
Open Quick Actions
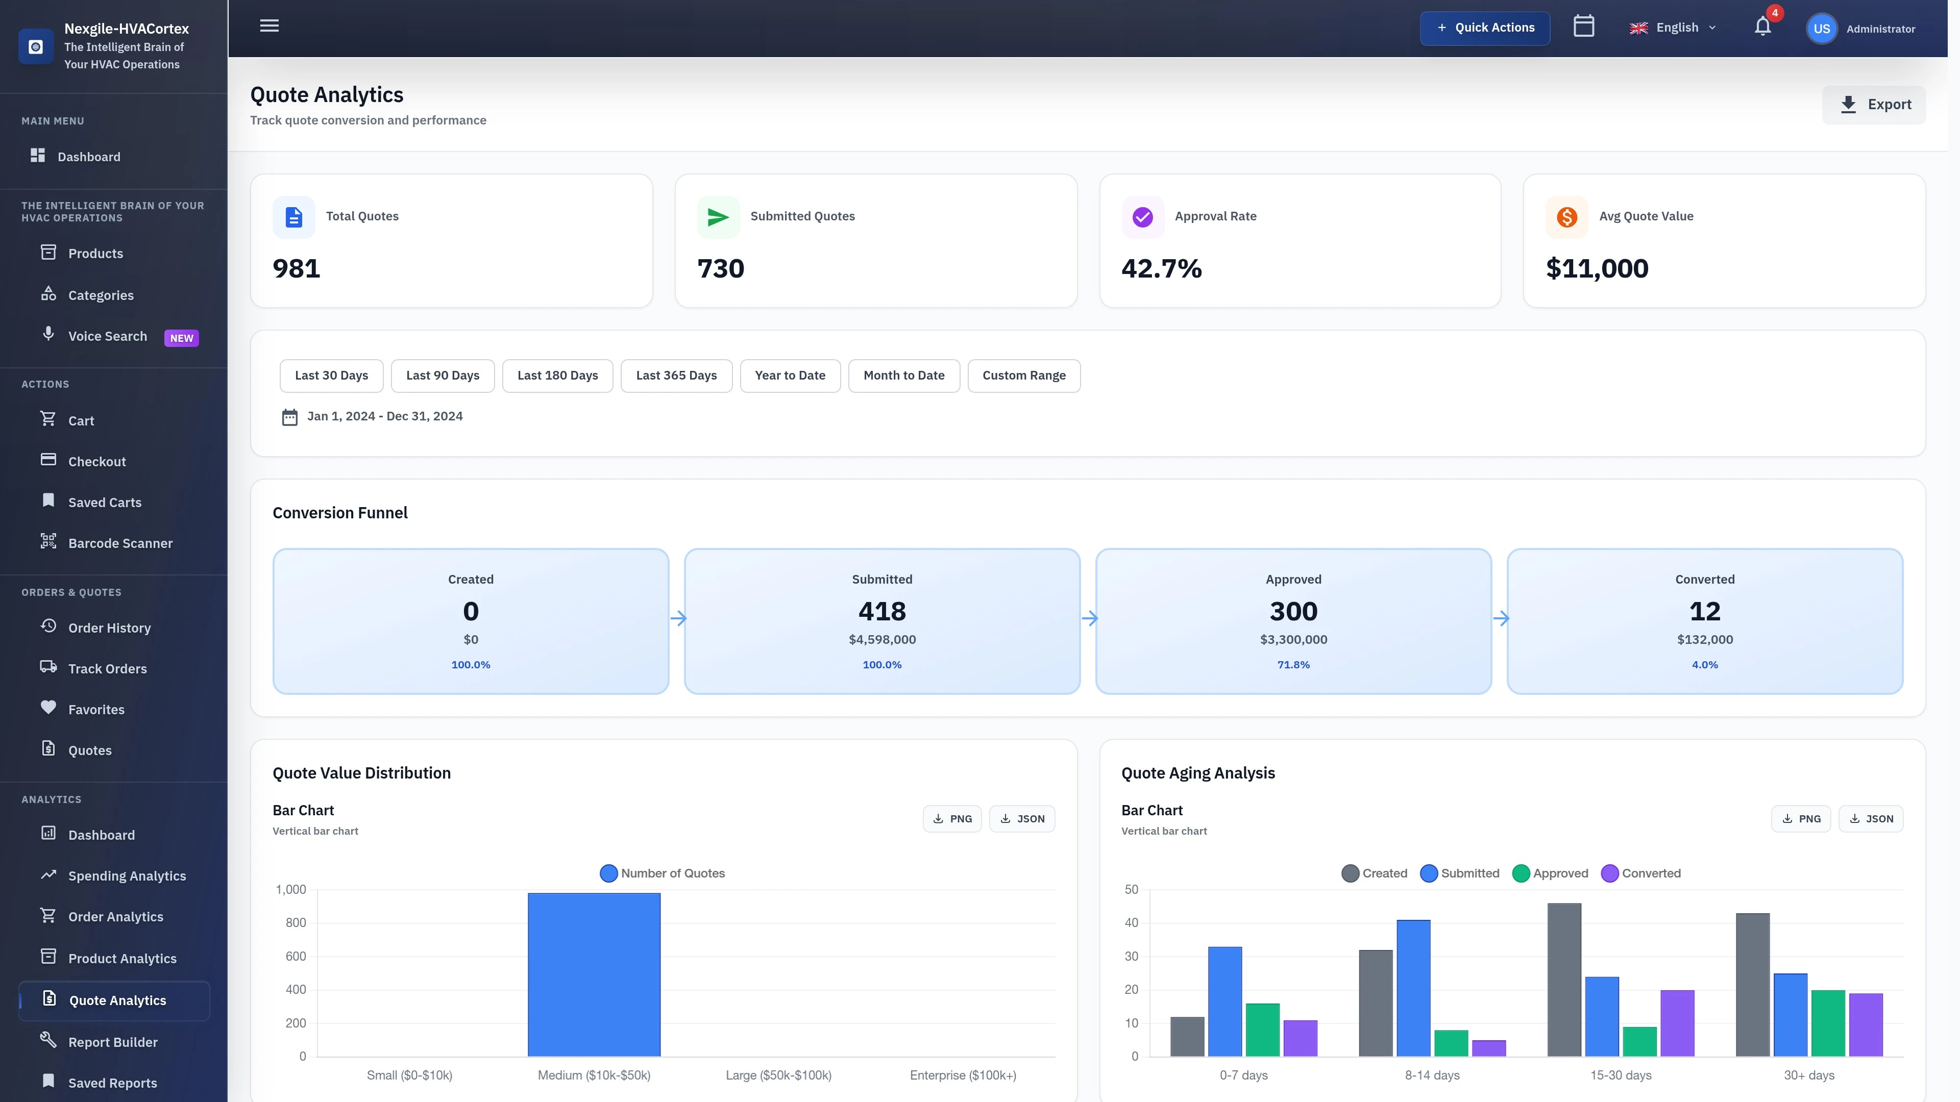tap(1484, 28)
